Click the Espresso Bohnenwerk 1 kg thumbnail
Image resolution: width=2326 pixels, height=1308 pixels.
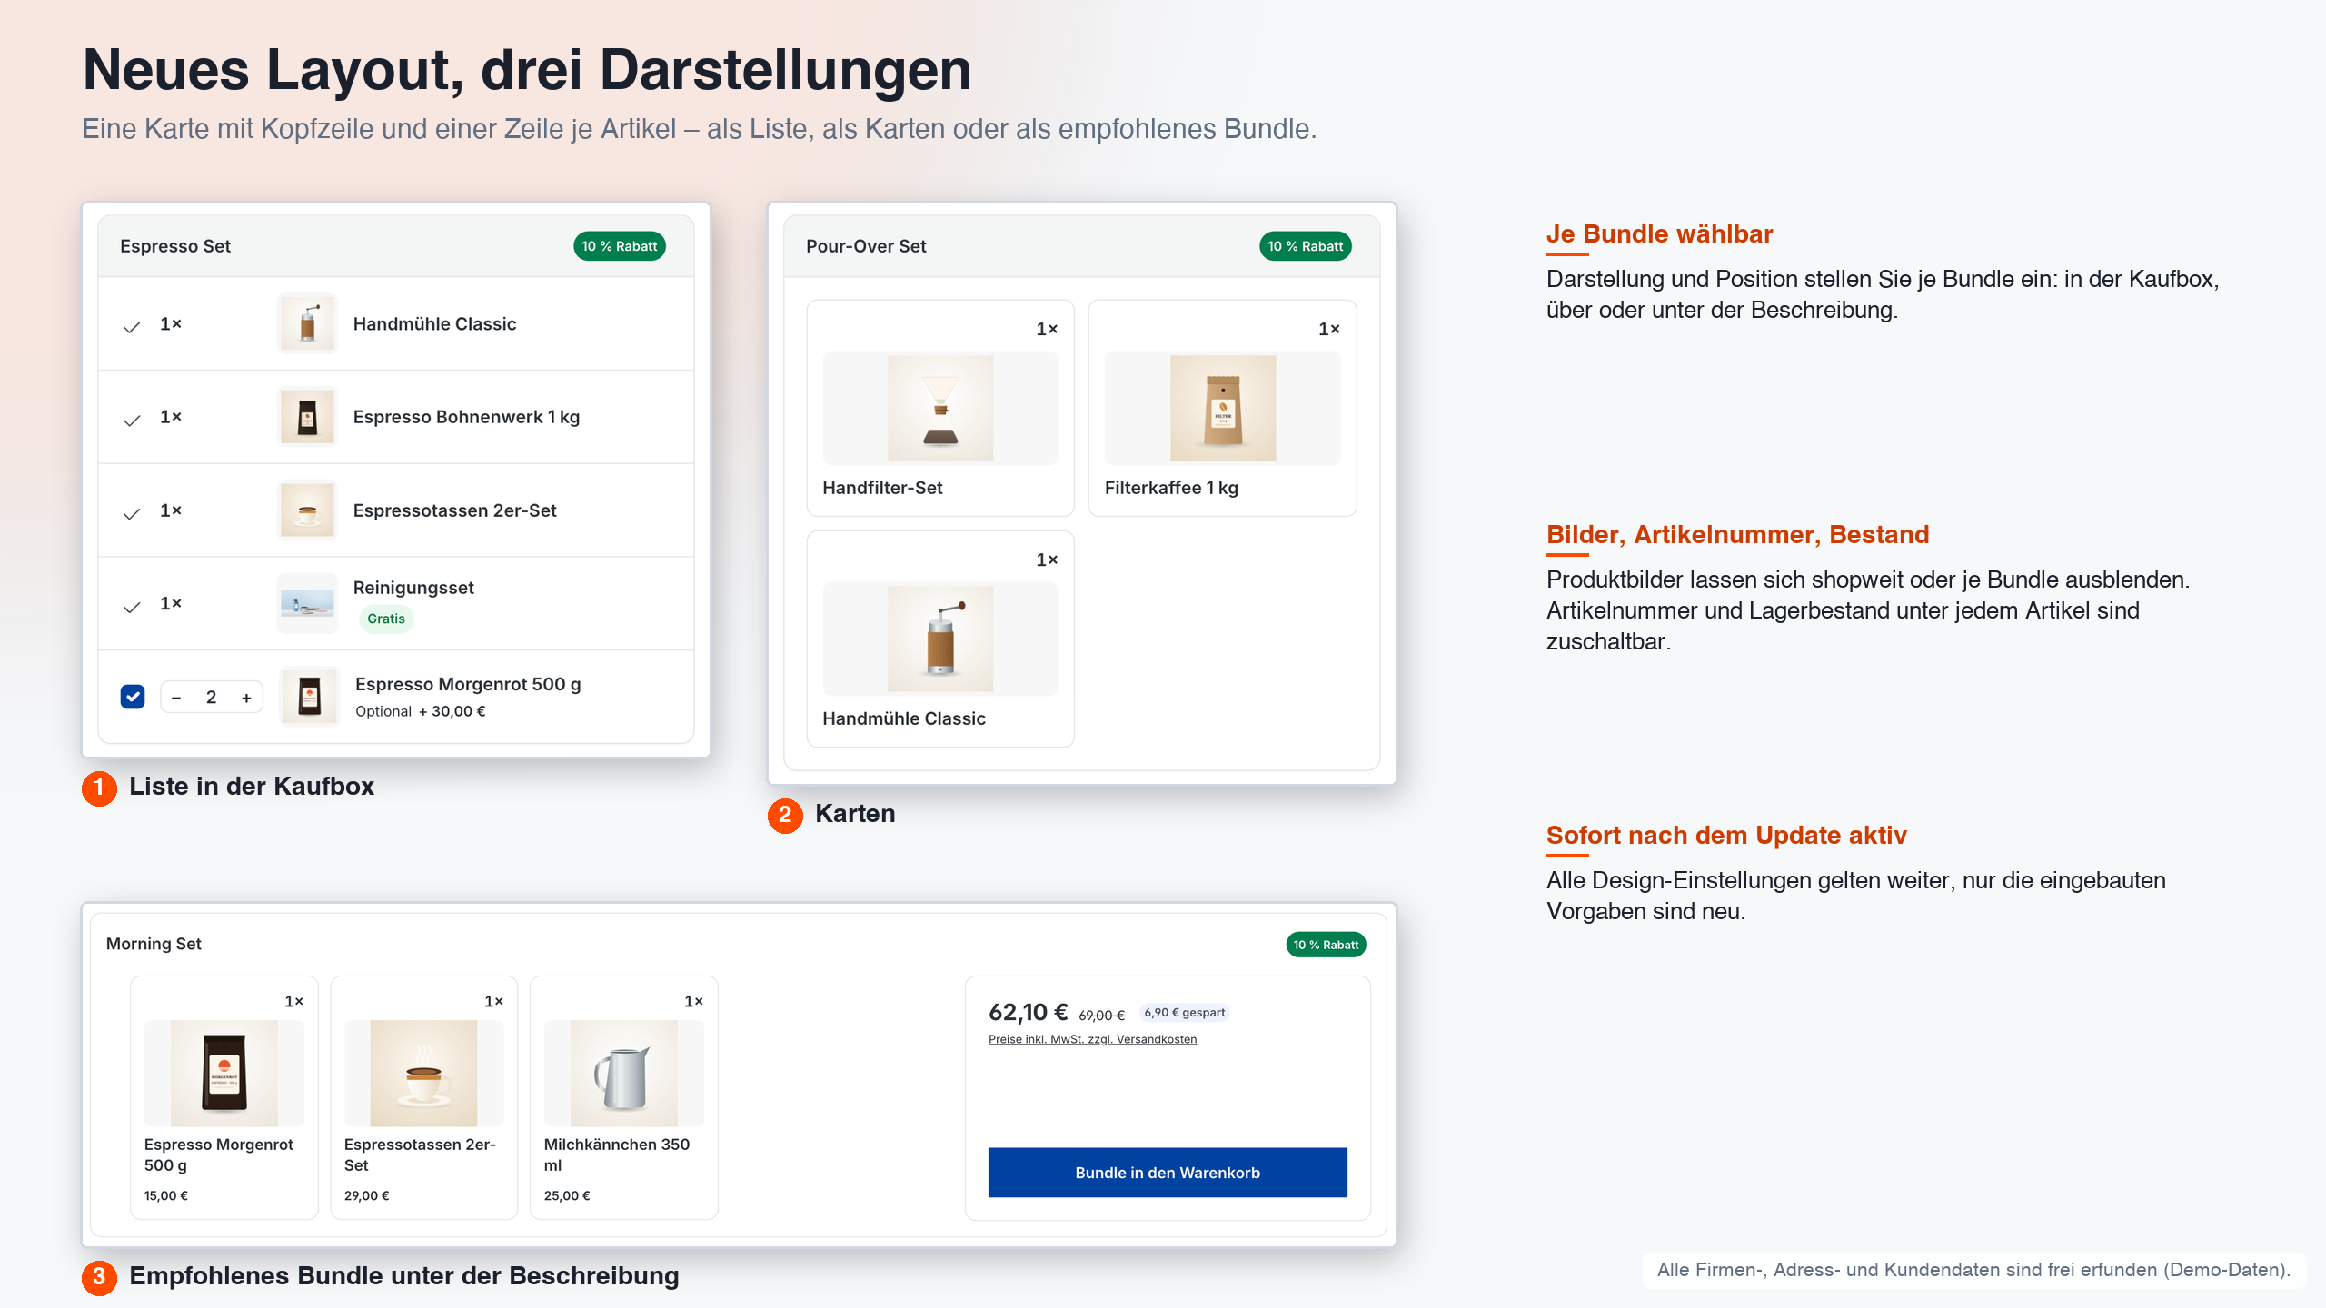tap(307, 417)
